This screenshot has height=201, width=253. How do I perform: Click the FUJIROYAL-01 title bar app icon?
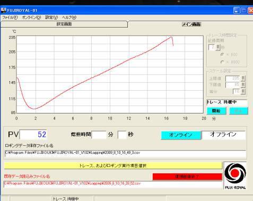point(3,10)
